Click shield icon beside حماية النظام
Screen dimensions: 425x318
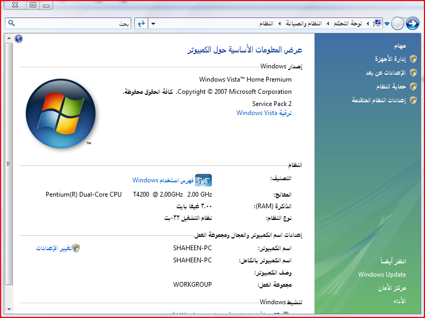[413, 86]
